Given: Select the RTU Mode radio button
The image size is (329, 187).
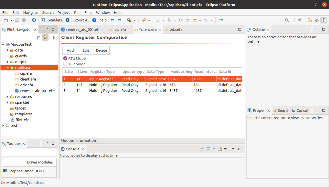Looking at the screenshot, I should pyautogui.click(x=65, y=59).
